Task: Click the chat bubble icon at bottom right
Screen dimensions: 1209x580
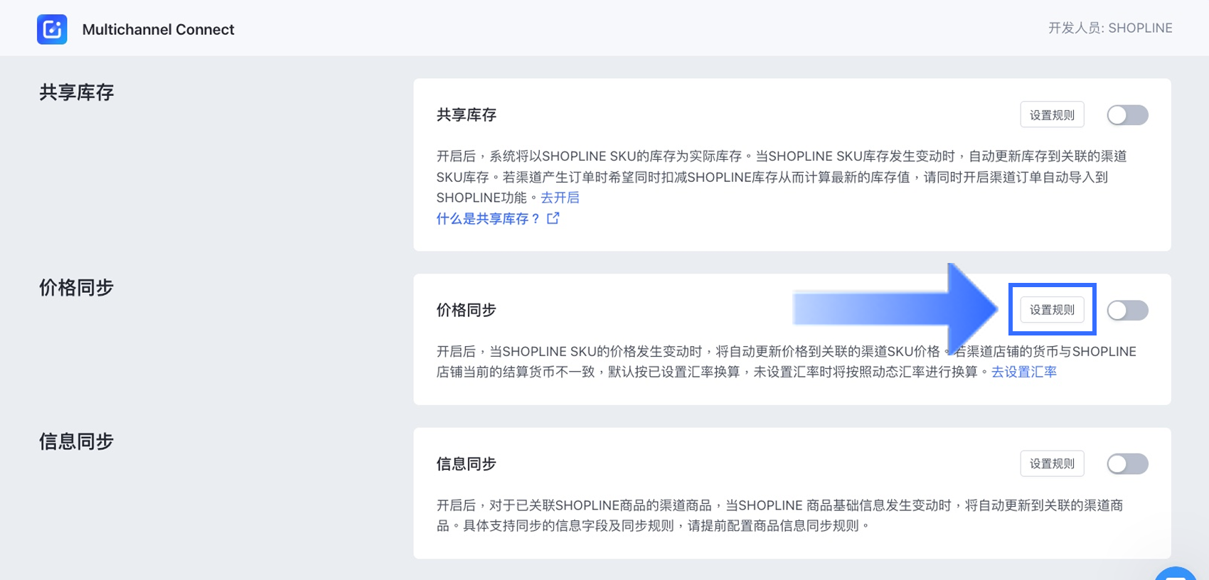Action: point(1176,574)
